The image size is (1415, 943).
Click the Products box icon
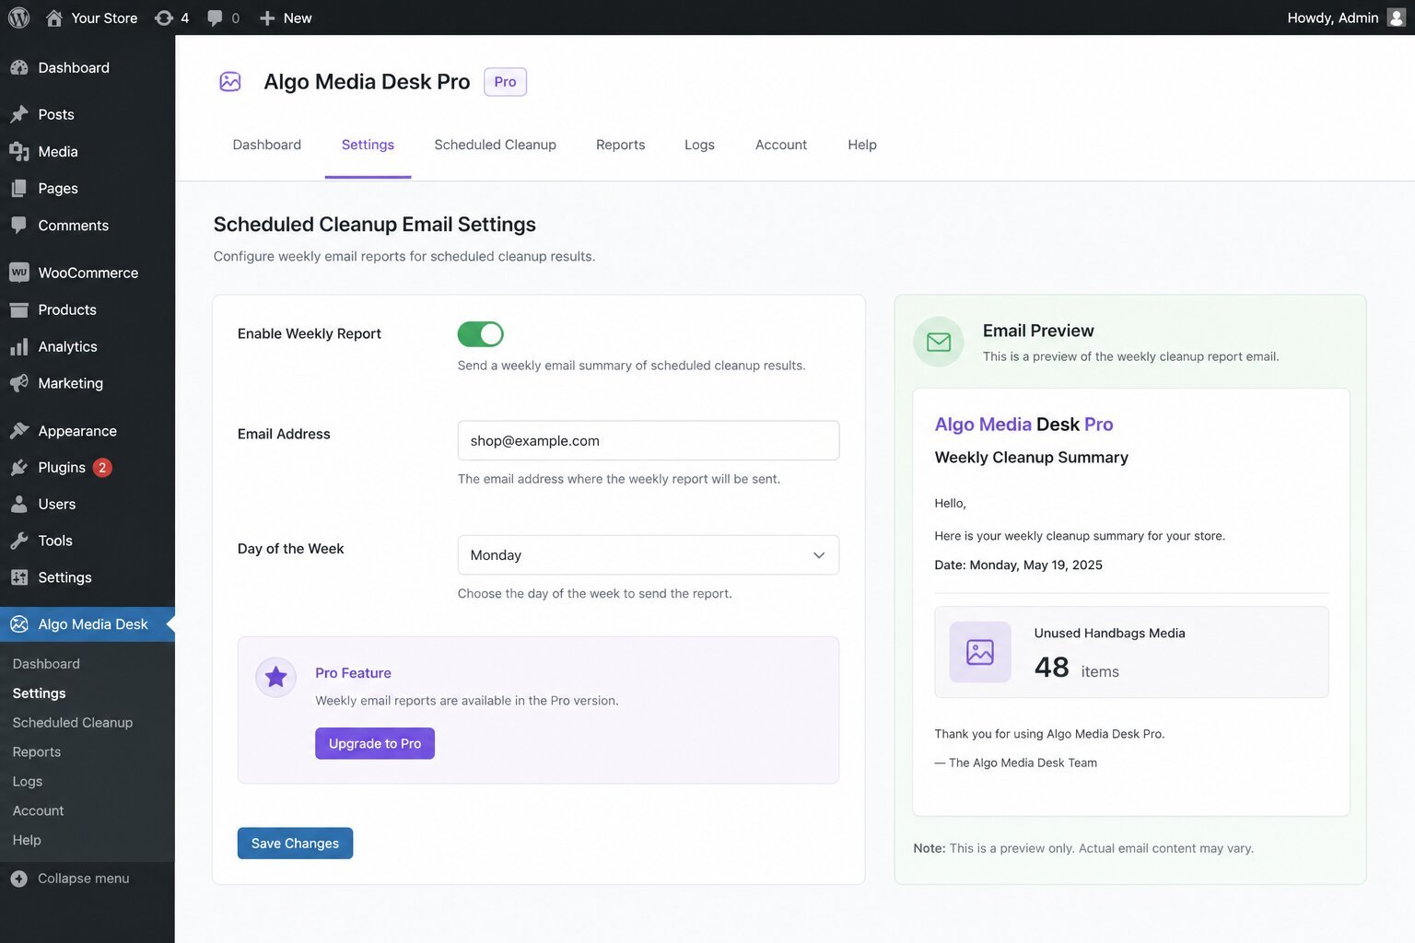tap(19, 309)
